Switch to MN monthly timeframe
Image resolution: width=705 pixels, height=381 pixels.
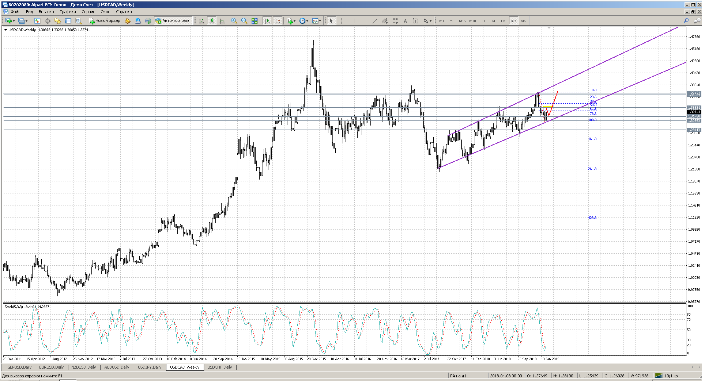click(524, 21)
